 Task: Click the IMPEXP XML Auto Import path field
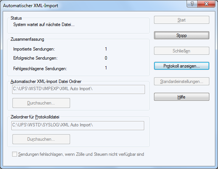point(78,89)
